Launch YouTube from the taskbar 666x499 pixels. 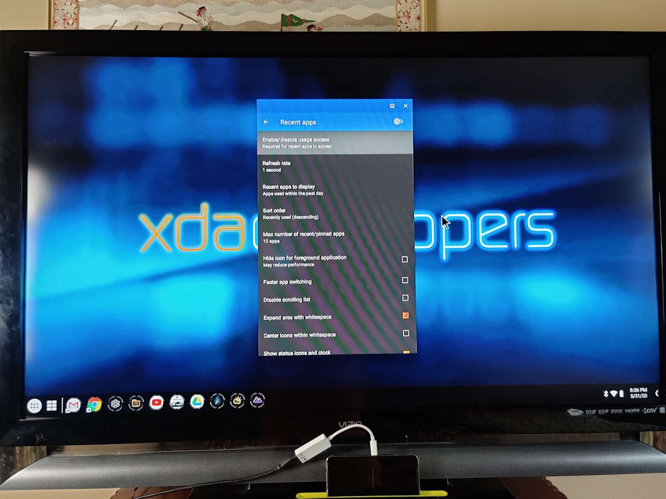click(x=156, y=402)
